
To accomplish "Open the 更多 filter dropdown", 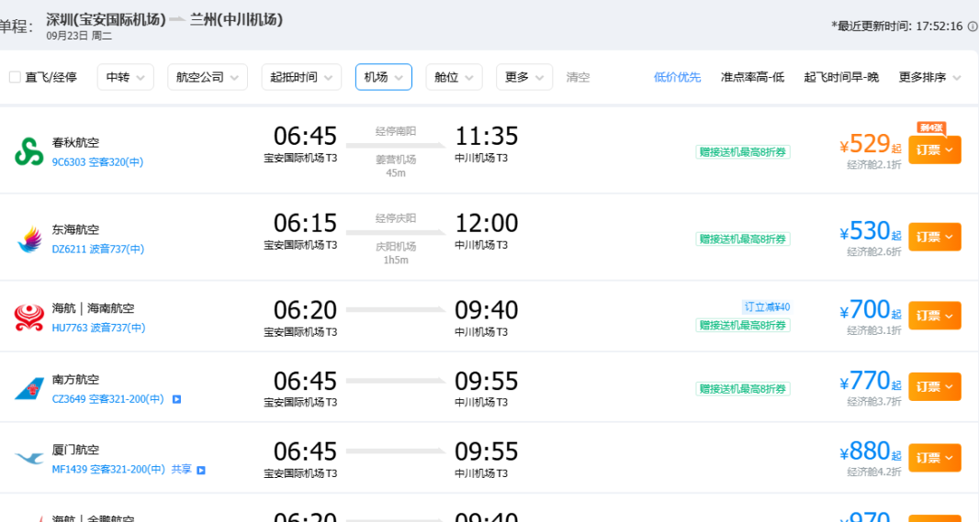I will [x=524, y=77].
